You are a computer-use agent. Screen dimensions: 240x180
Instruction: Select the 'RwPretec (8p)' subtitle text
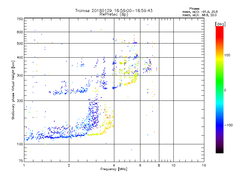click(x=114, y=14)
